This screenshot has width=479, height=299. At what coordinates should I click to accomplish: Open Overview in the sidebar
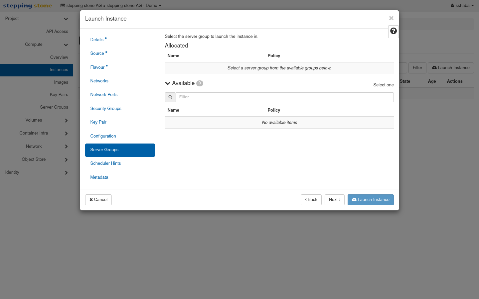pyautogui.click(x=59, y=57)
